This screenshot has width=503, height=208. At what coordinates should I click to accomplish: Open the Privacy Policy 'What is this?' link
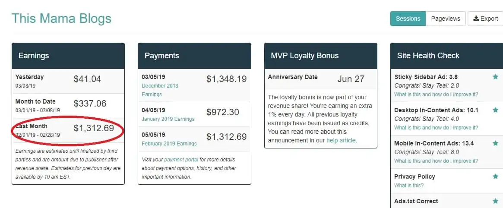[x=409, y=185]
